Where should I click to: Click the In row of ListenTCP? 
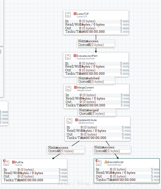click(x=96, y=21)
